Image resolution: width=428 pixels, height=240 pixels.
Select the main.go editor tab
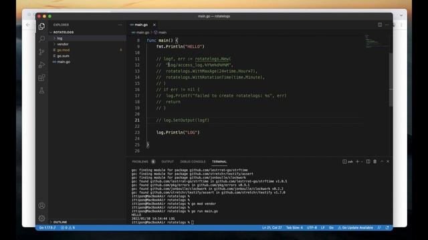141,25
